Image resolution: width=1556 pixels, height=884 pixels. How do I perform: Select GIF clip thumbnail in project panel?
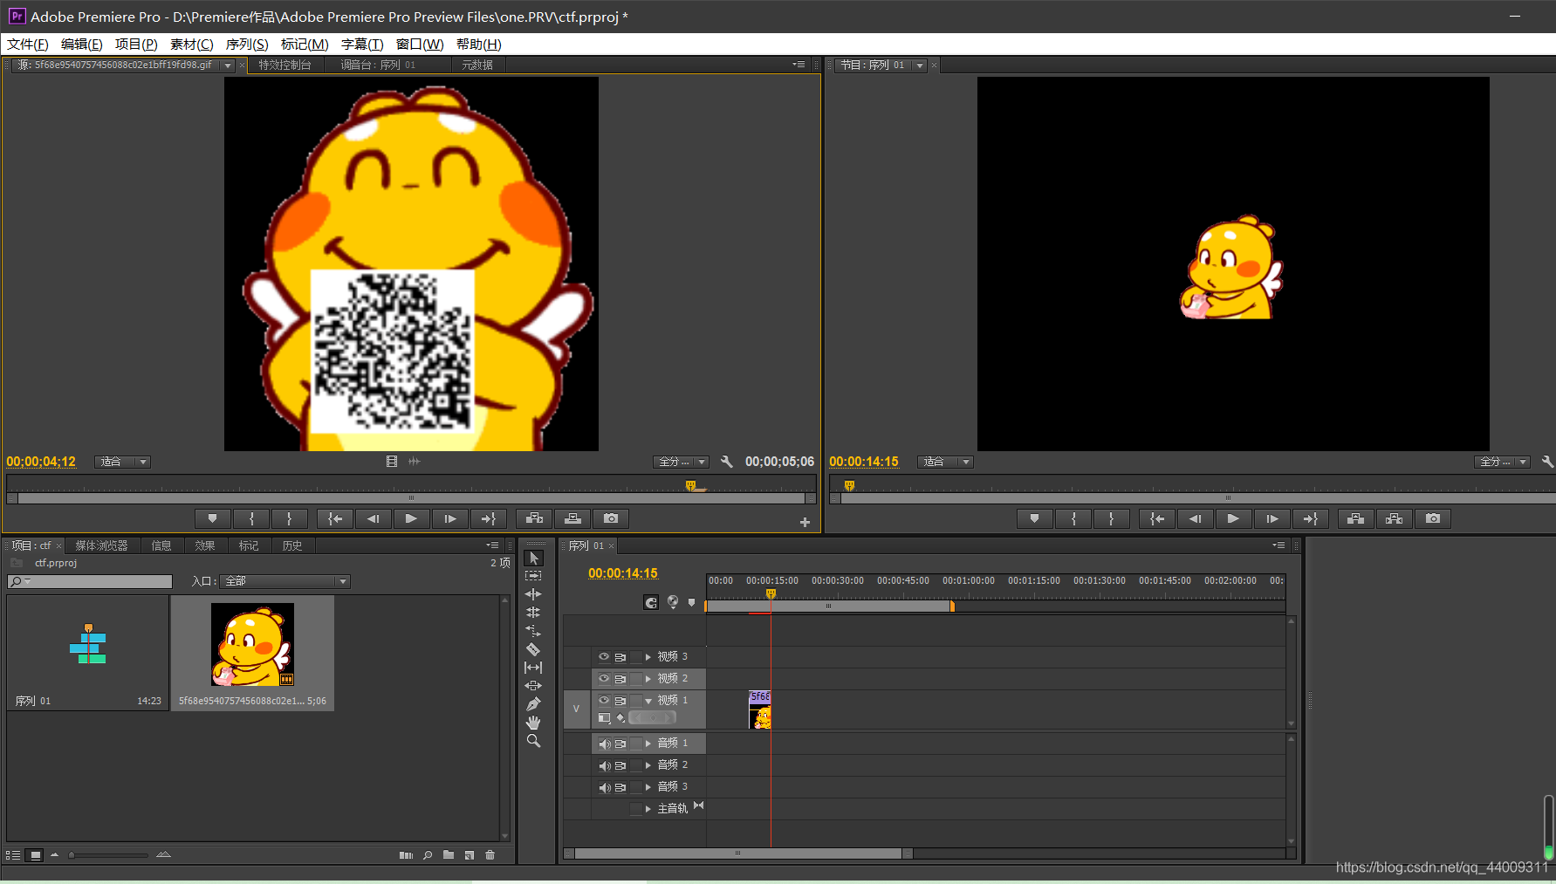(252, 645)
